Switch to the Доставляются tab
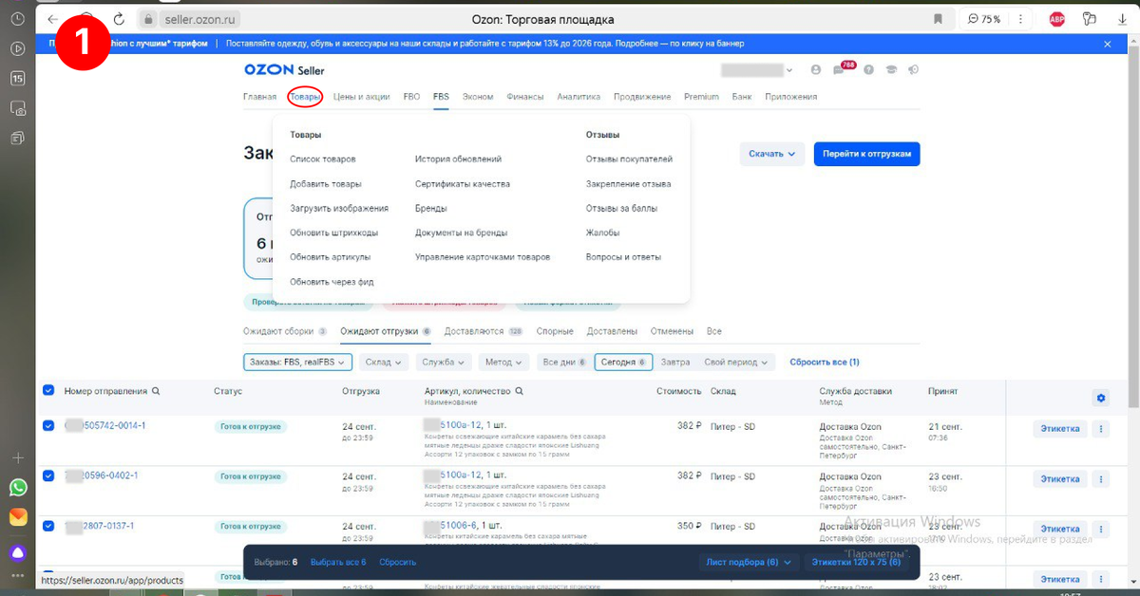This screenshot has height=596, width=1140. click(x=484, y=331)
